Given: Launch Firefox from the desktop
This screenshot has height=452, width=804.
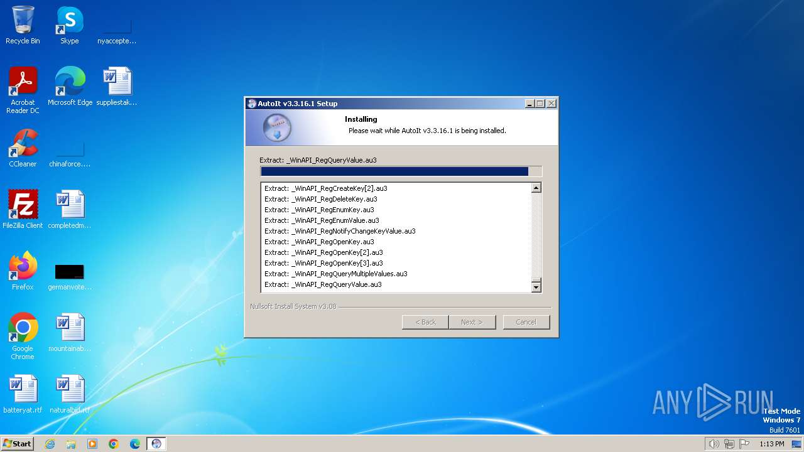Looking at the screenshot, I should pos(23,271).
